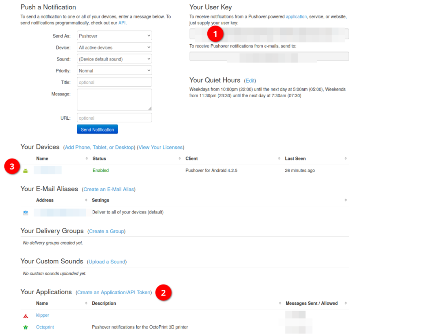Focus the Title input field

tap(114, 82)
